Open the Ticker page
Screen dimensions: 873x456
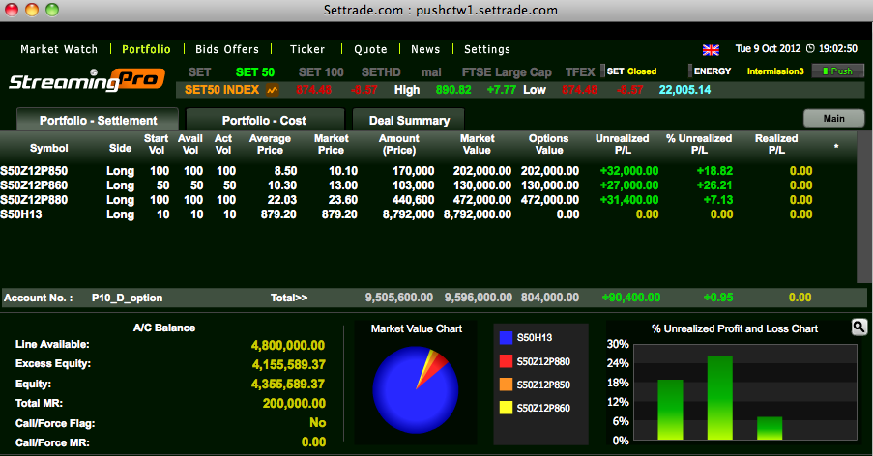point(307,49)
